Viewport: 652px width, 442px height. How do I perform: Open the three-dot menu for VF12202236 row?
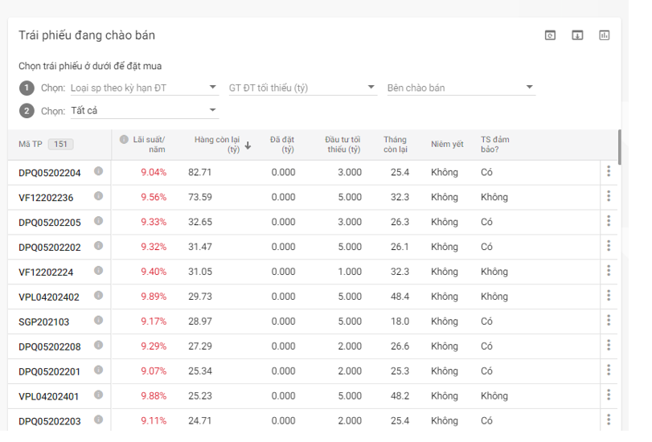[x=609, y=196]
